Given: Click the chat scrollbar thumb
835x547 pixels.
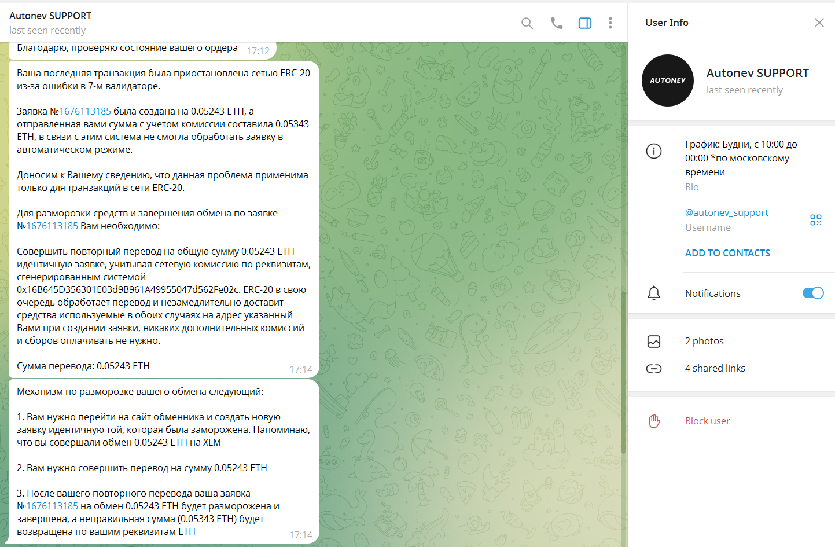Looking at the screenshot, I should click(623, 370).
